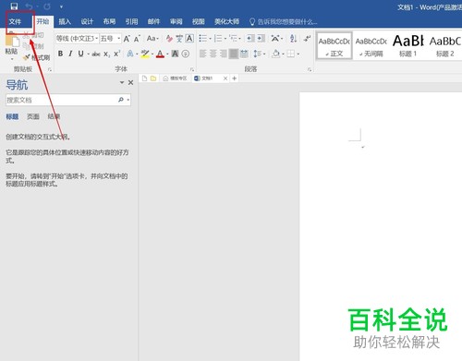Screen dimensions: 462x361
Task: Toggle subscript formatting
Action: pyautogui.click(x=106, y=54)
